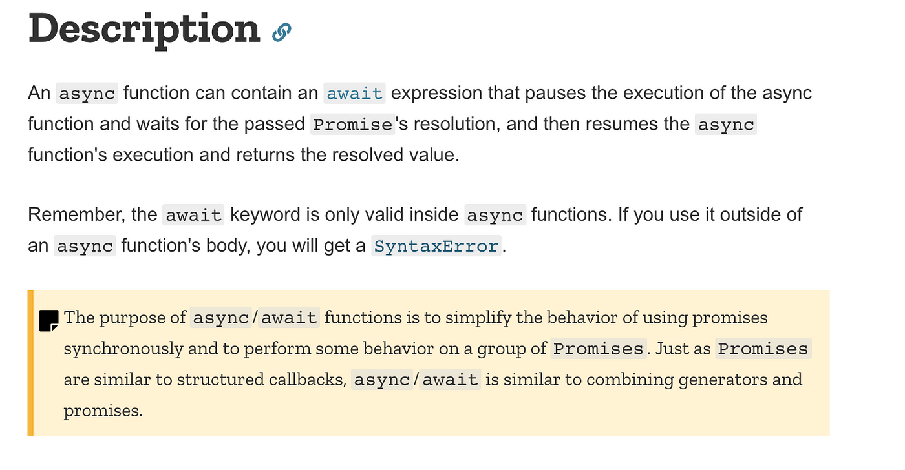Open the SyntaxError link
This screenshot has width=905, height=470.
[x=436, y=247]
